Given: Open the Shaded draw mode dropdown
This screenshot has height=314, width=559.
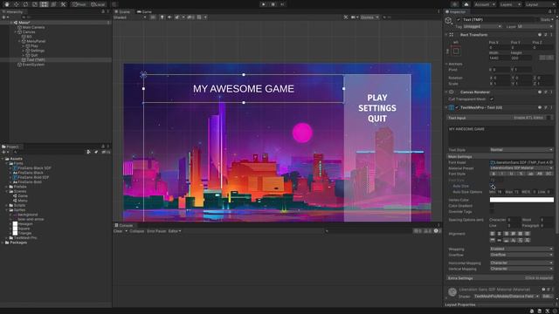Looking at the screenshot, I should (x=130, y=17).
